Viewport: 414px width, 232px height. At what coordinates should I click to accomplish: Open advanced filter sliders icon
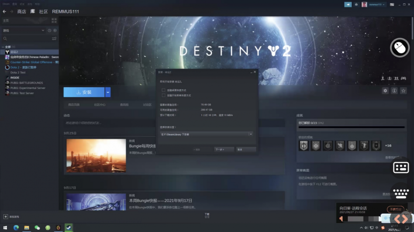point(54,39)
